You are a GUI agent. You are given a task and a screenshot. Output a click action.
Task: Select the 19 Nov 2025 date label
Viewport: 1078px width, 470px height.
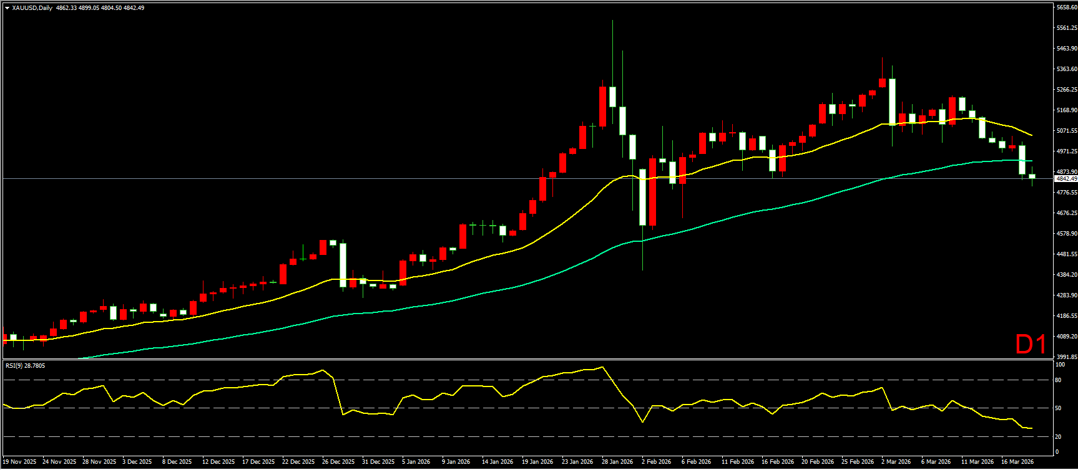point(20,462)
